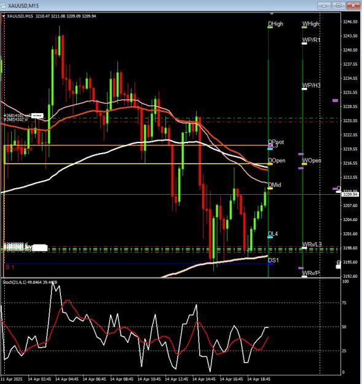Click the WP/R1 weekly level label
362x384 pixels.
311,40
